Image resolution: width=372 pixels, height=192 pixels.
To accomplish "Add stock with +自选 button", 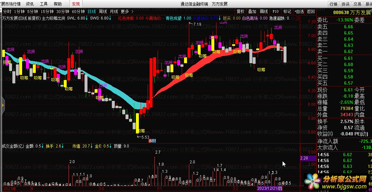I will [299, 11].
